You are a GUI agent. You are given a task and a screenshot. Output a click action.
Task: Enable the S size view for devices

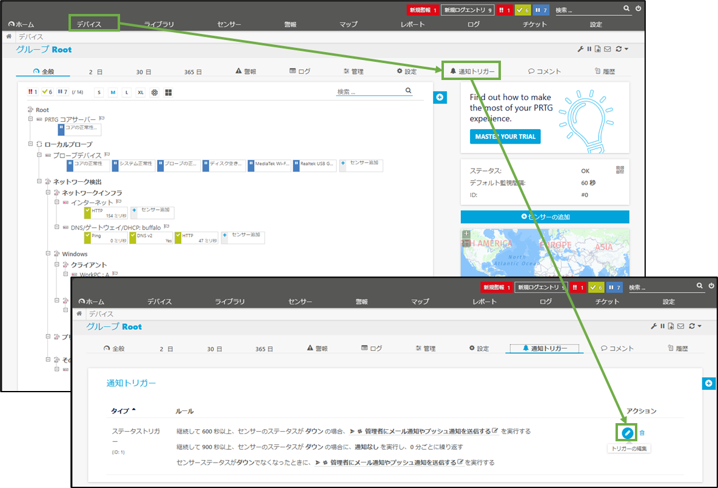click(x=99, y=92)
